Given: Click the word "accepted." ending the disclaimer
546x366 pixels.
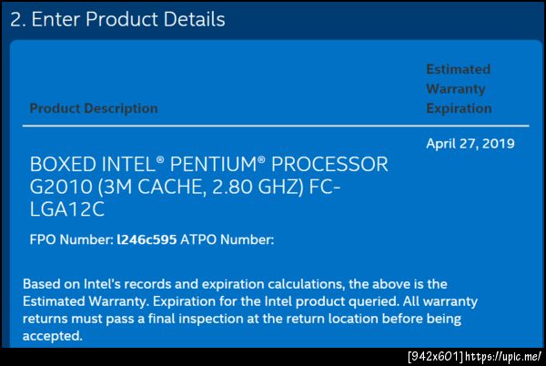Looking at the screenshot, I should [52, 336].
